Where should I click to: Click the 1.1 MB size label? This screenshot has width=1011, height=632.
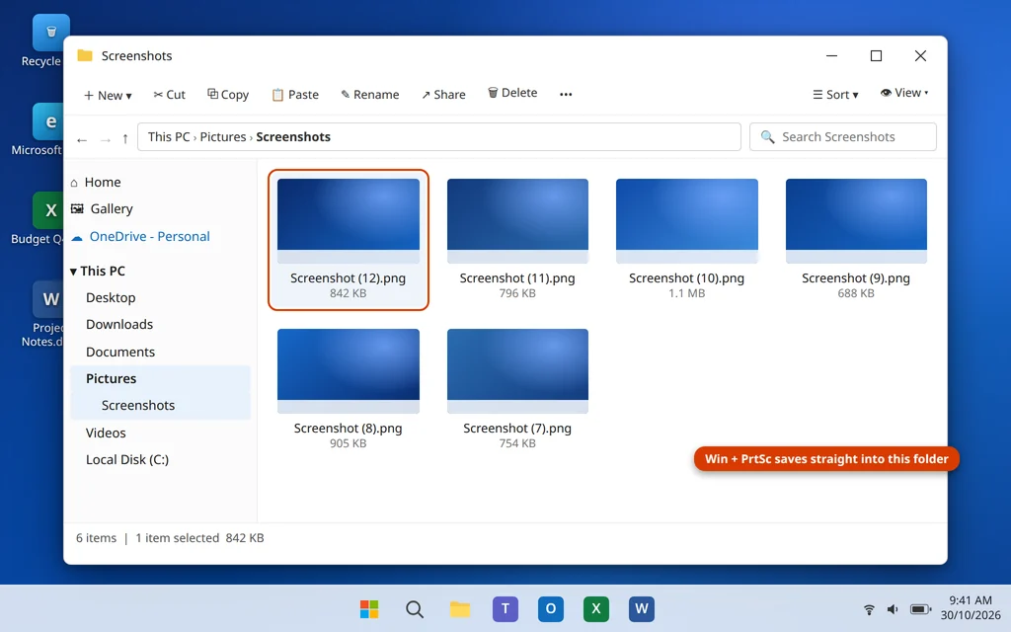[x=687, y=293]
